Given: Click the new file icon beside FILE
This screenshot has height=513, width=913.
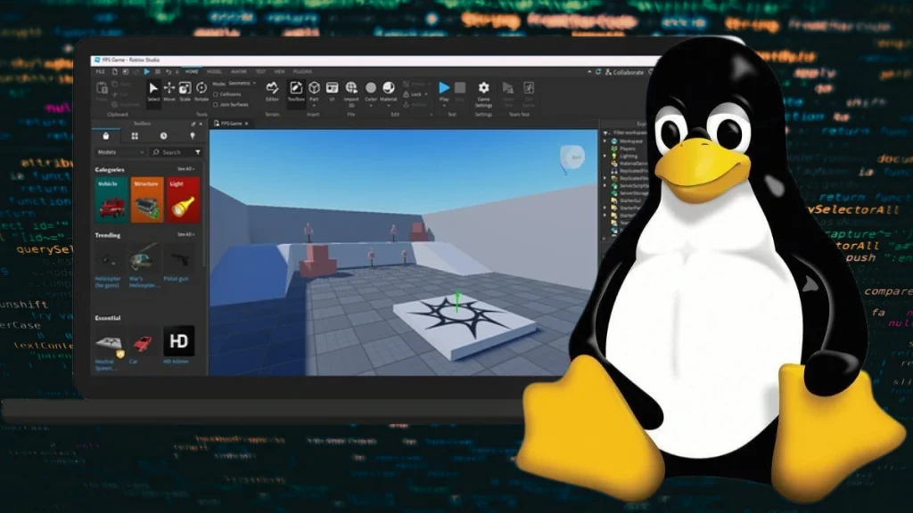Looking at the screenshot, I should pyautogui.click(x=115, y=71).
